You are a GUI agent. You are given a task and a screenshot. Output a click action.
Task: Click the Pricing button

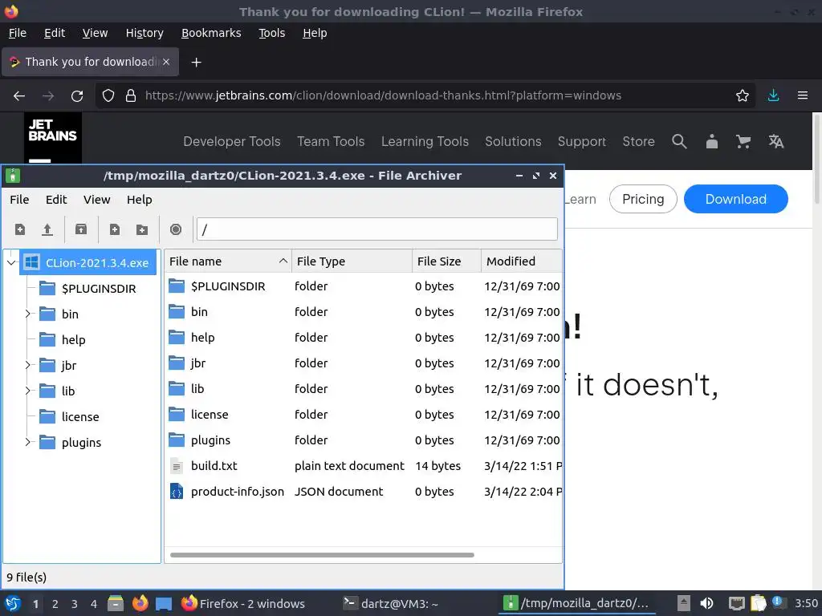click(643, 199)
